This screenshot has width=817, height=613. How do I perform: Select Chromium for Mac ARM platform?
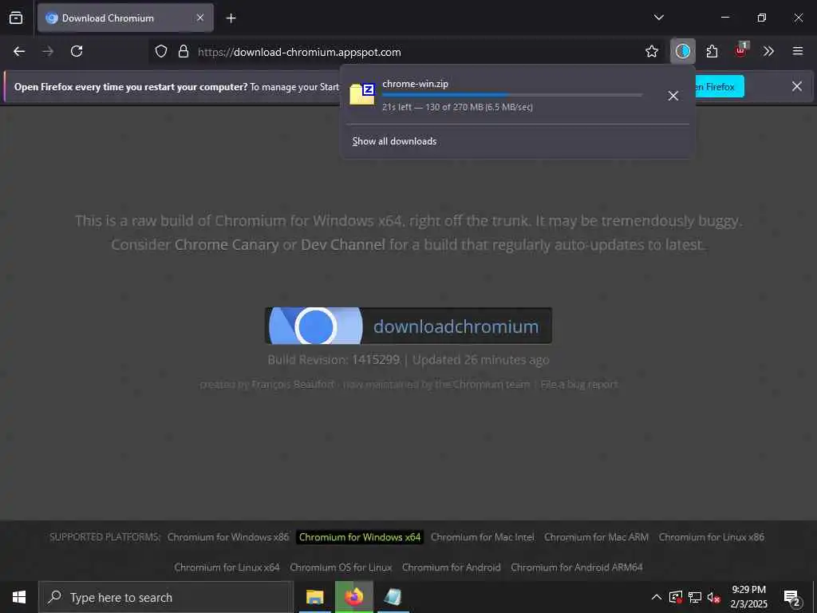tap(596, 537)
